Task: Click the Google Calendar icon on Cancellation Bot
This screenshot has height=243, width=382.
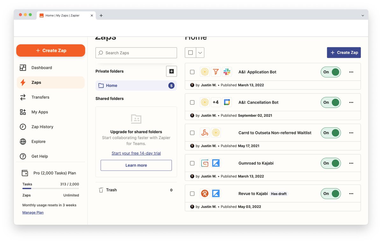Action: tap(227, 103)
